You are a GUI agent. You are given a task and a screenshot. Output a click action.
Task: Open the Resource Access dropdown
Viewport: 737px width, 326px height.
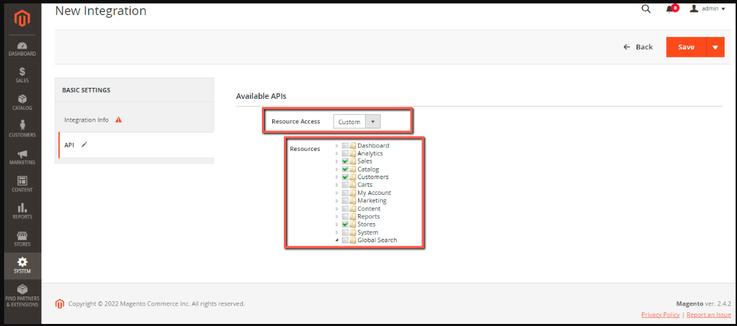(x=357, y=122)
